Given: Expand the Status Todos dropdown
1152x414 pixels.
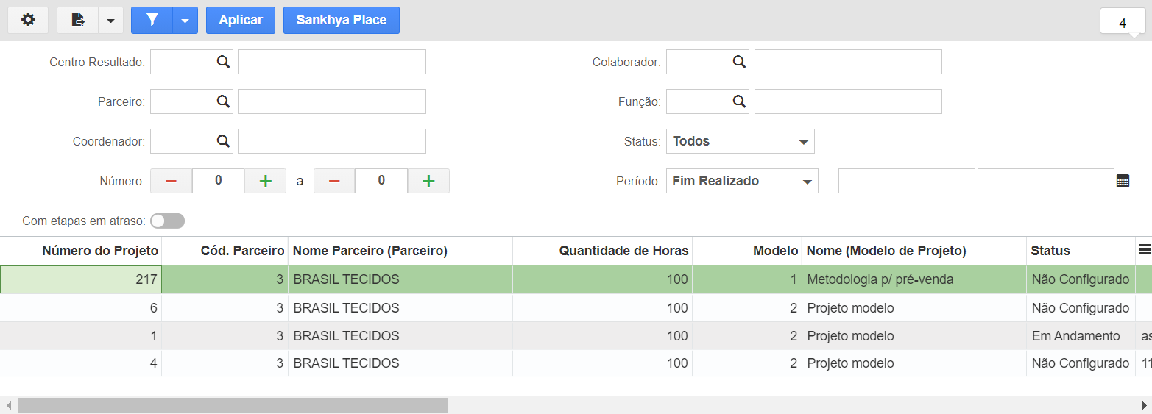Looking at the screenshot, I should (x=741, y=141).
